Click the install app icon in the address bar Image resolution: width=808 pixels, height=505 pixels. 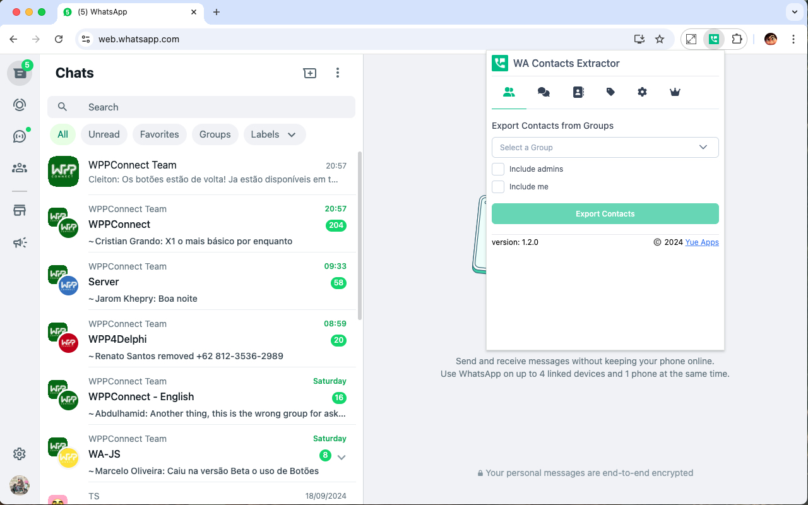pyautogui.click(x=639, y=39)
